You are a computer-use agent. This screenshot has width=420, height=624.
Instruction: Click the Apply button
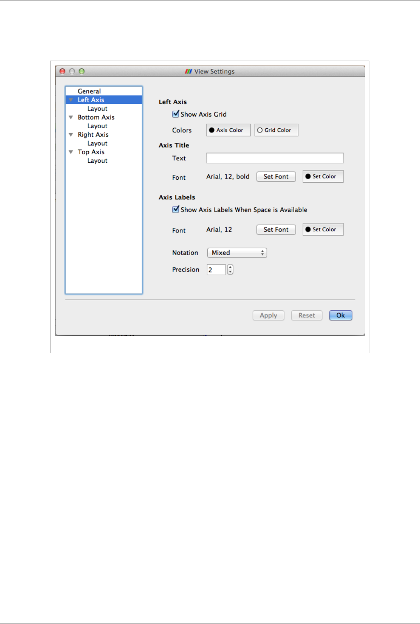click(268, 315)
